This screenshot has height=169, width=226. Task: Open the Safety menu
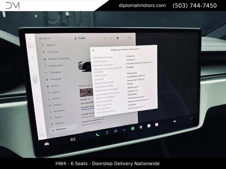click(x=56, y=117)
